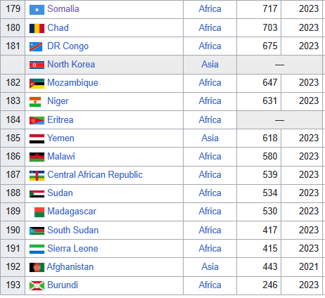Click the Somalia flag icon
This screenshot has height=298, width=325.
coord(37,10)
